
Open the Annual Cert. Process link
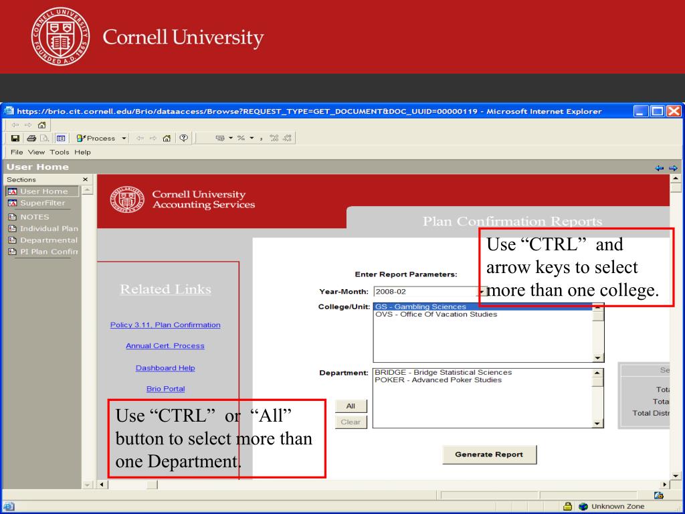coord(165,346)
